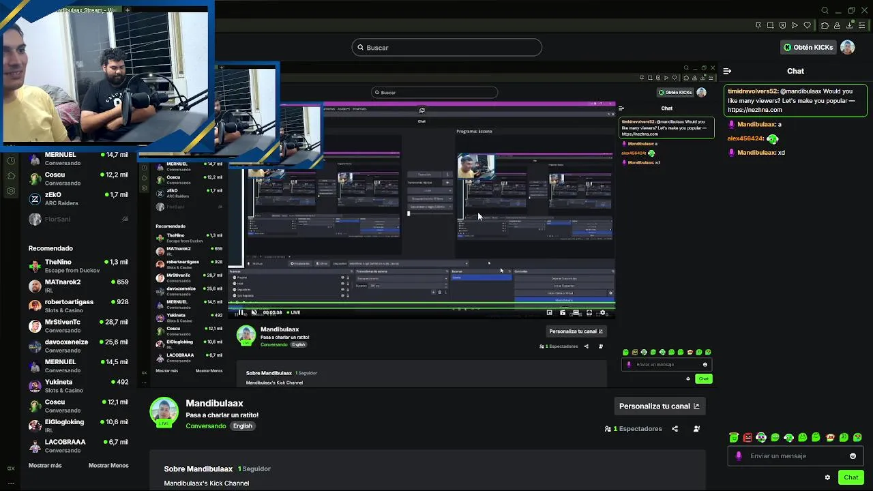Click the user moderation icon beside share

coord(696,429)
